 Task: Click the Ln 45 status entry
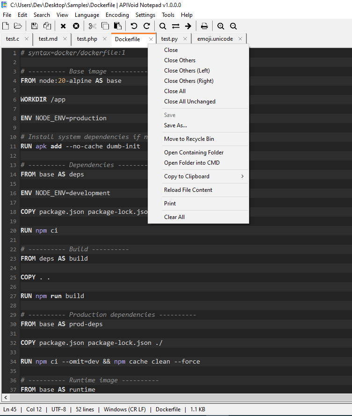tap(10, 409)
